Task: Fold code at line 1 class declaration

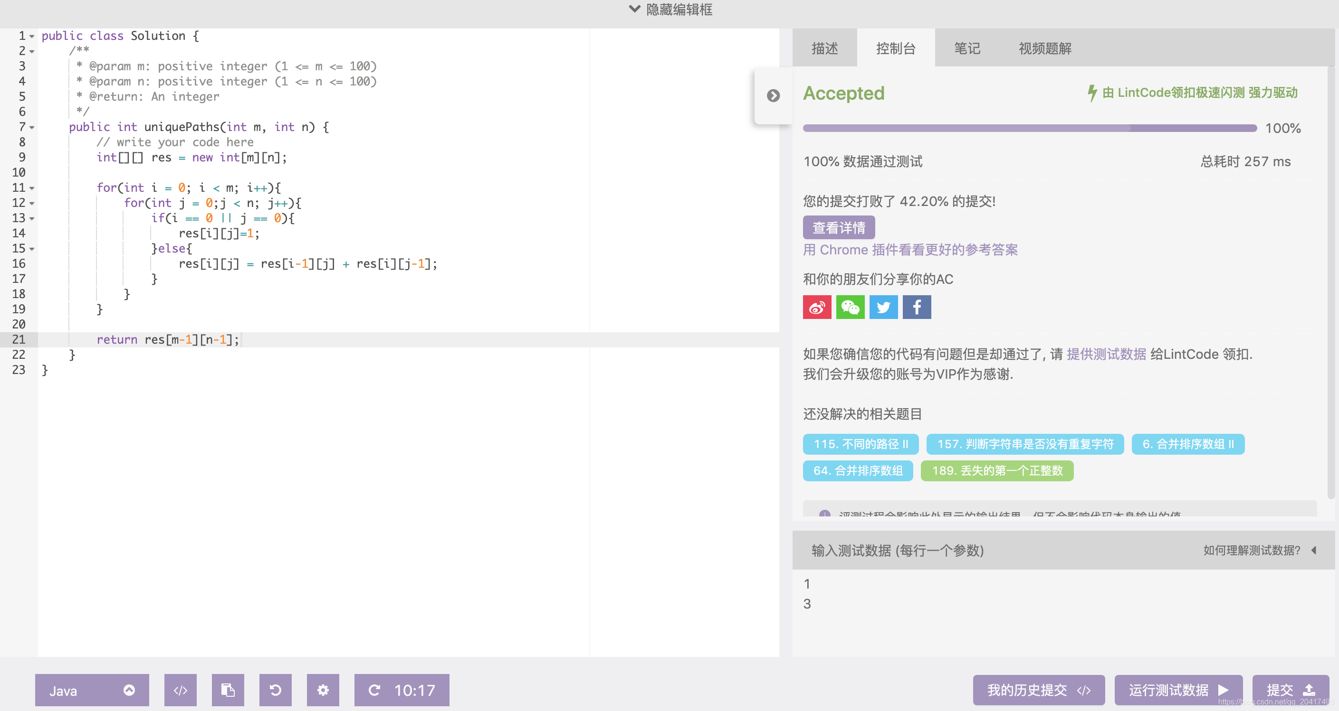Action: [32, 37]
